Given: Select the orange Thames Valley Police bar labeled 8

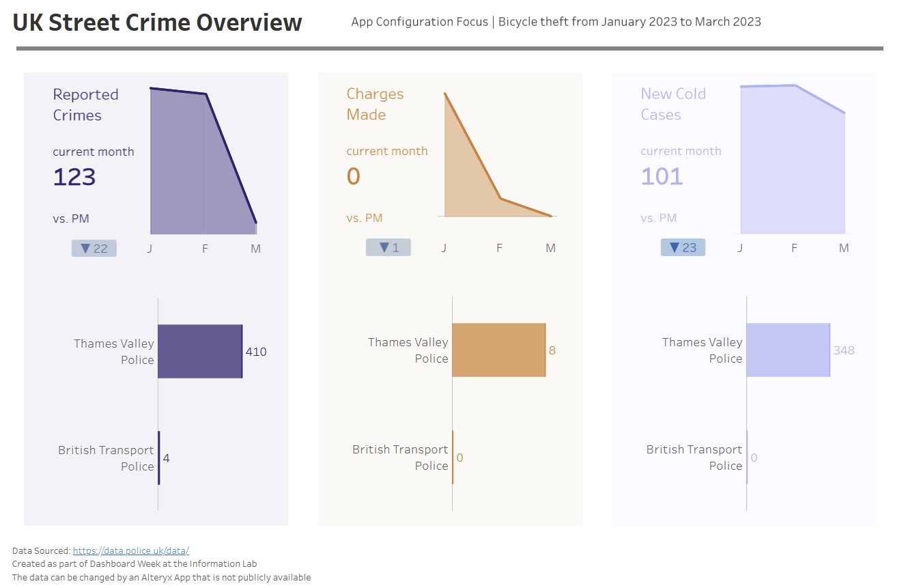Looking at the screenshot, I should tap(498, 350).
